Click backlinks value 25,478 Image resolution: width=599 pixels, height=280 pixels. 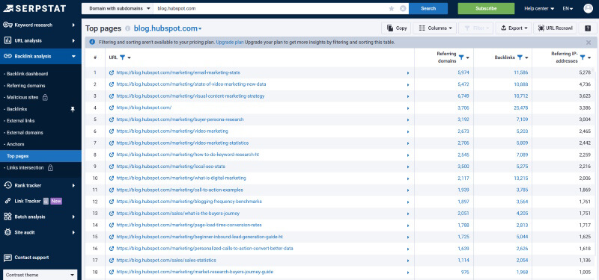tap(521, 108)
